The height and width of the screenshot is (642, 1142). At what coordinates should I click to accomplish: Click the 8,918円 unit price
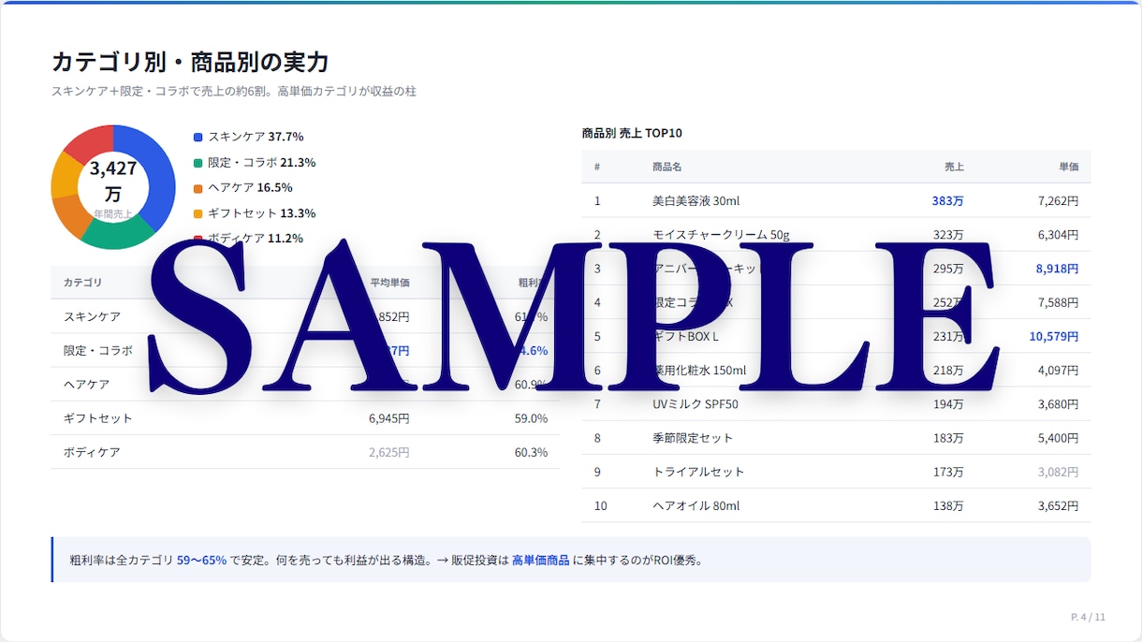[x=1057, y=269]
